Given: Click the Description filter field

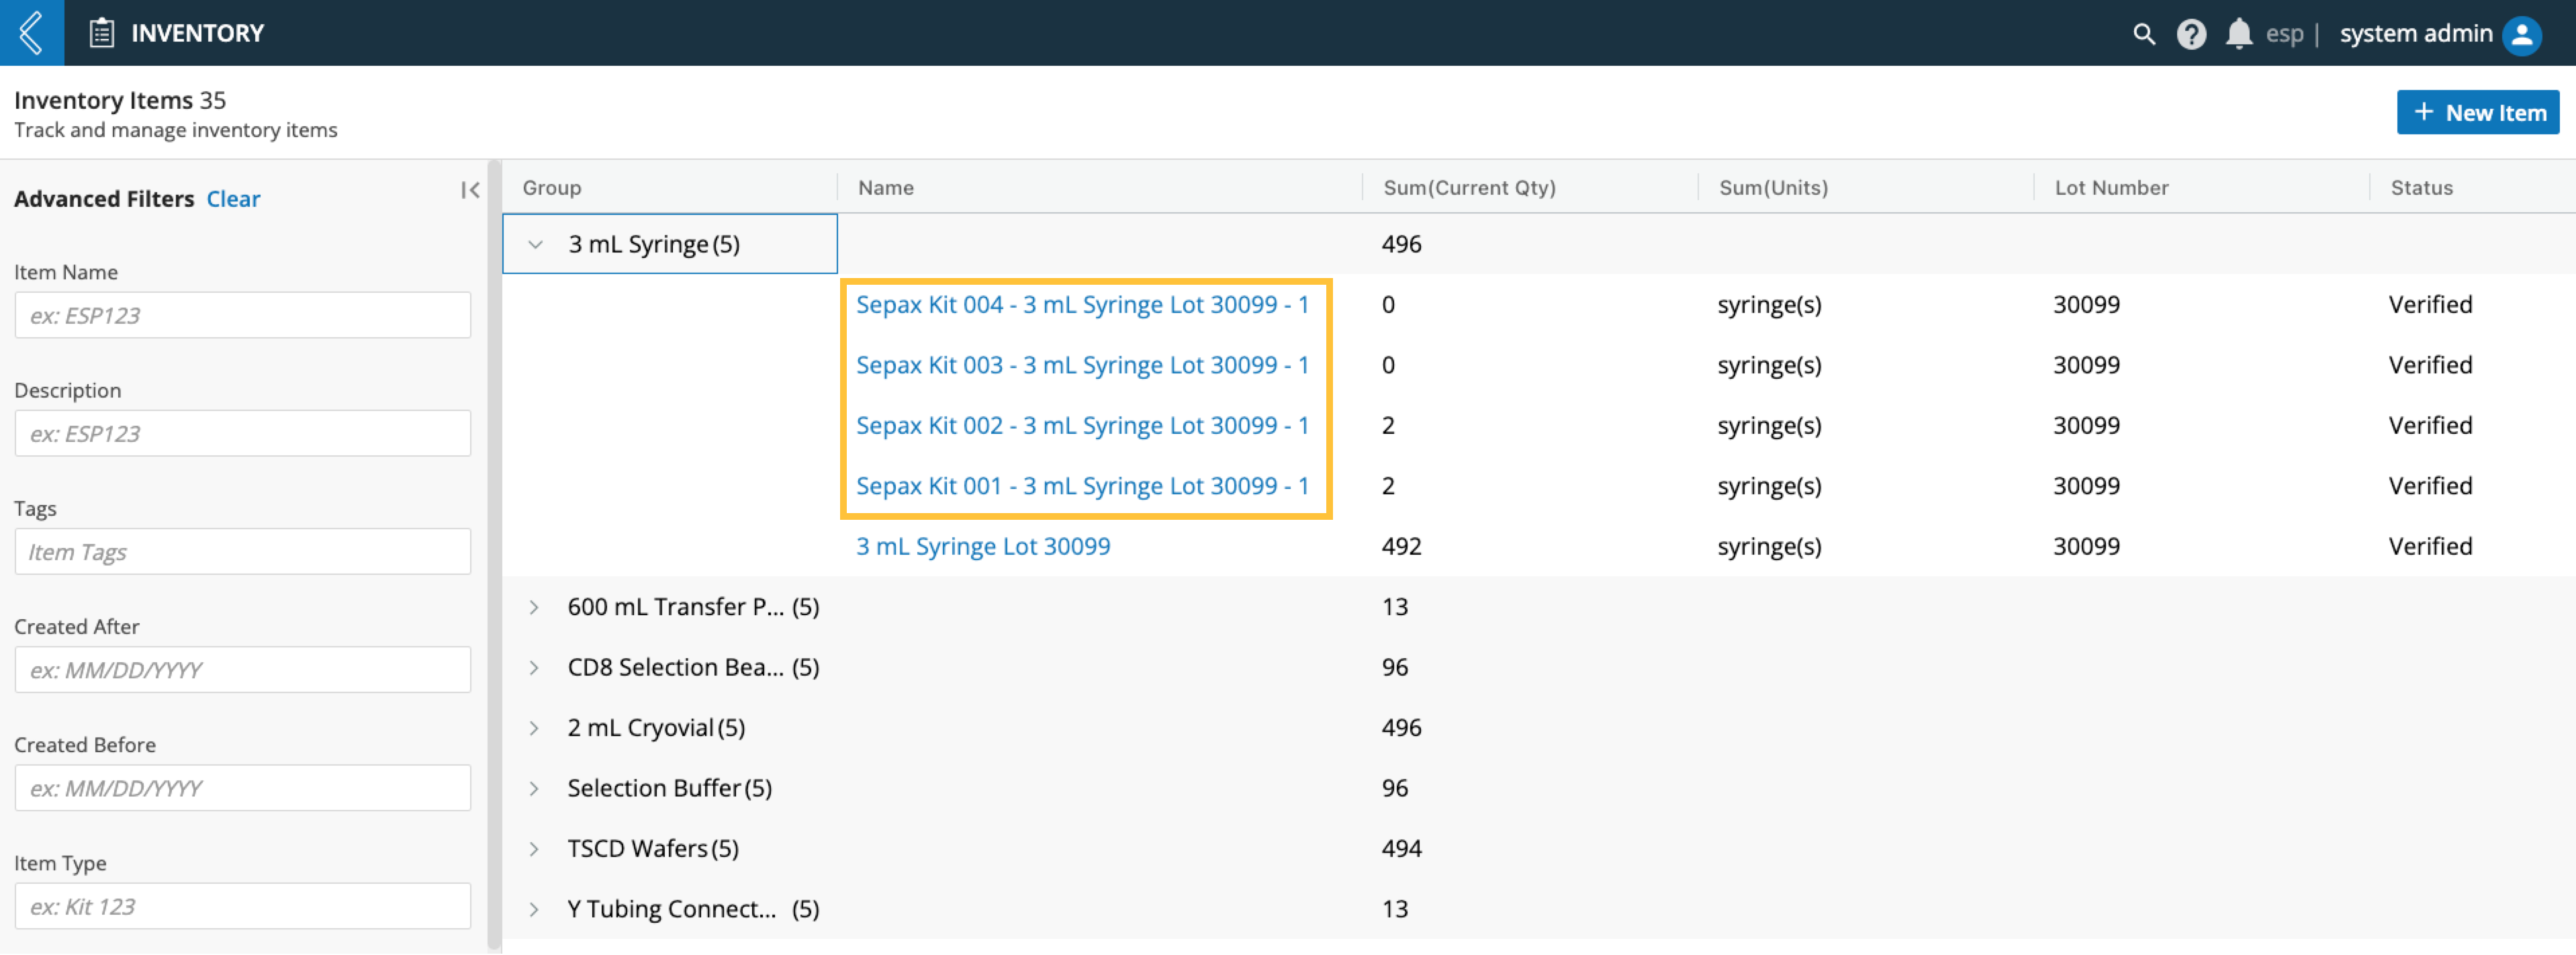Looking at the screenshot, I should point(243,433).
